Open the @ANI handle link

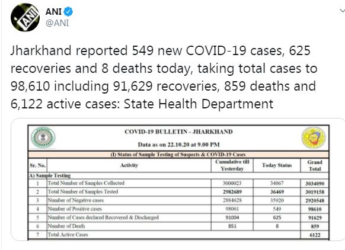[57, 23]
